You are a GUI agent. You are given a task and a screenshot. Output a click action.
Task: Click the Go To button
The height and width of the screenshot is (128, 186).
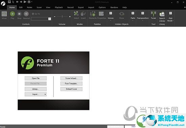click(36, 14)
